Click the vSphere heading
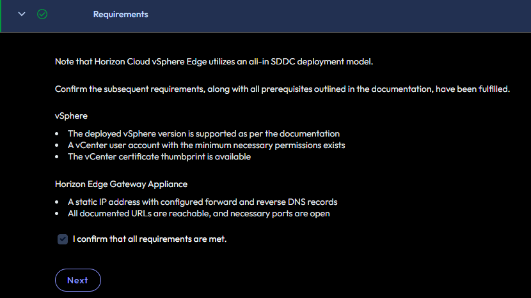531x298 pixels. 71,116
